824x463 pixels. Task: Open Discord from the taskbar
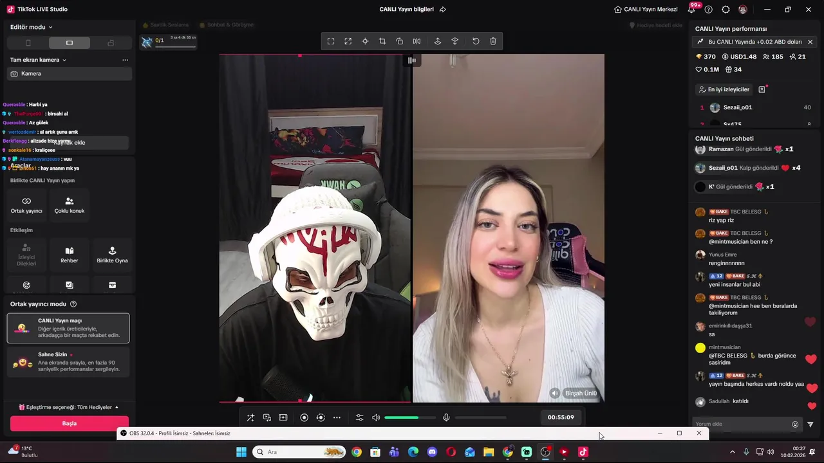[432, 452]
